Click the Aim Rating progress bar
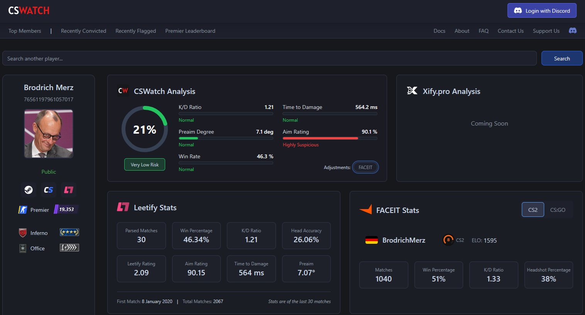The image size is (585, 315). tap(330, 138)
